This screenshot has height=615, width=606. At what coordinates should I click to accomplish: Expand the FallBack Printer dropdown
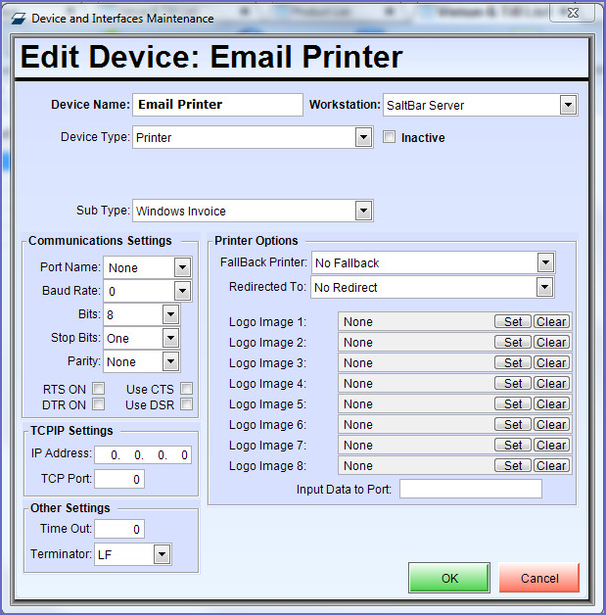(x=545, y=262)
